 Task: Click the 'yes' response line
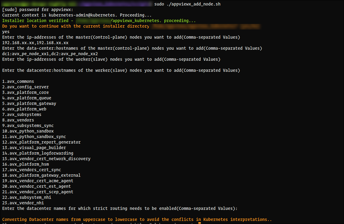tap(6, 32)
